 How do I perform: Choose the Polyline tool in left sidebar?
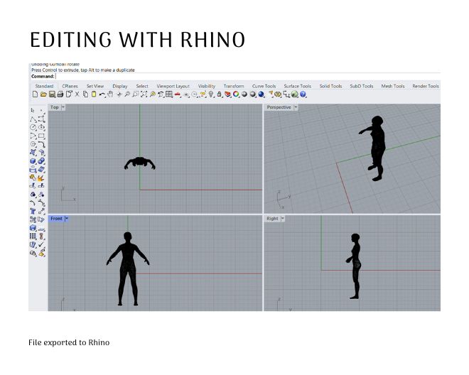point(33,119)
